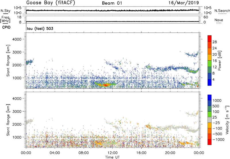Image resolution: width=230 pixels, height=159 pixels.
Task: Click the frequency trace line near 8 MHz
Action: [112, 22]
